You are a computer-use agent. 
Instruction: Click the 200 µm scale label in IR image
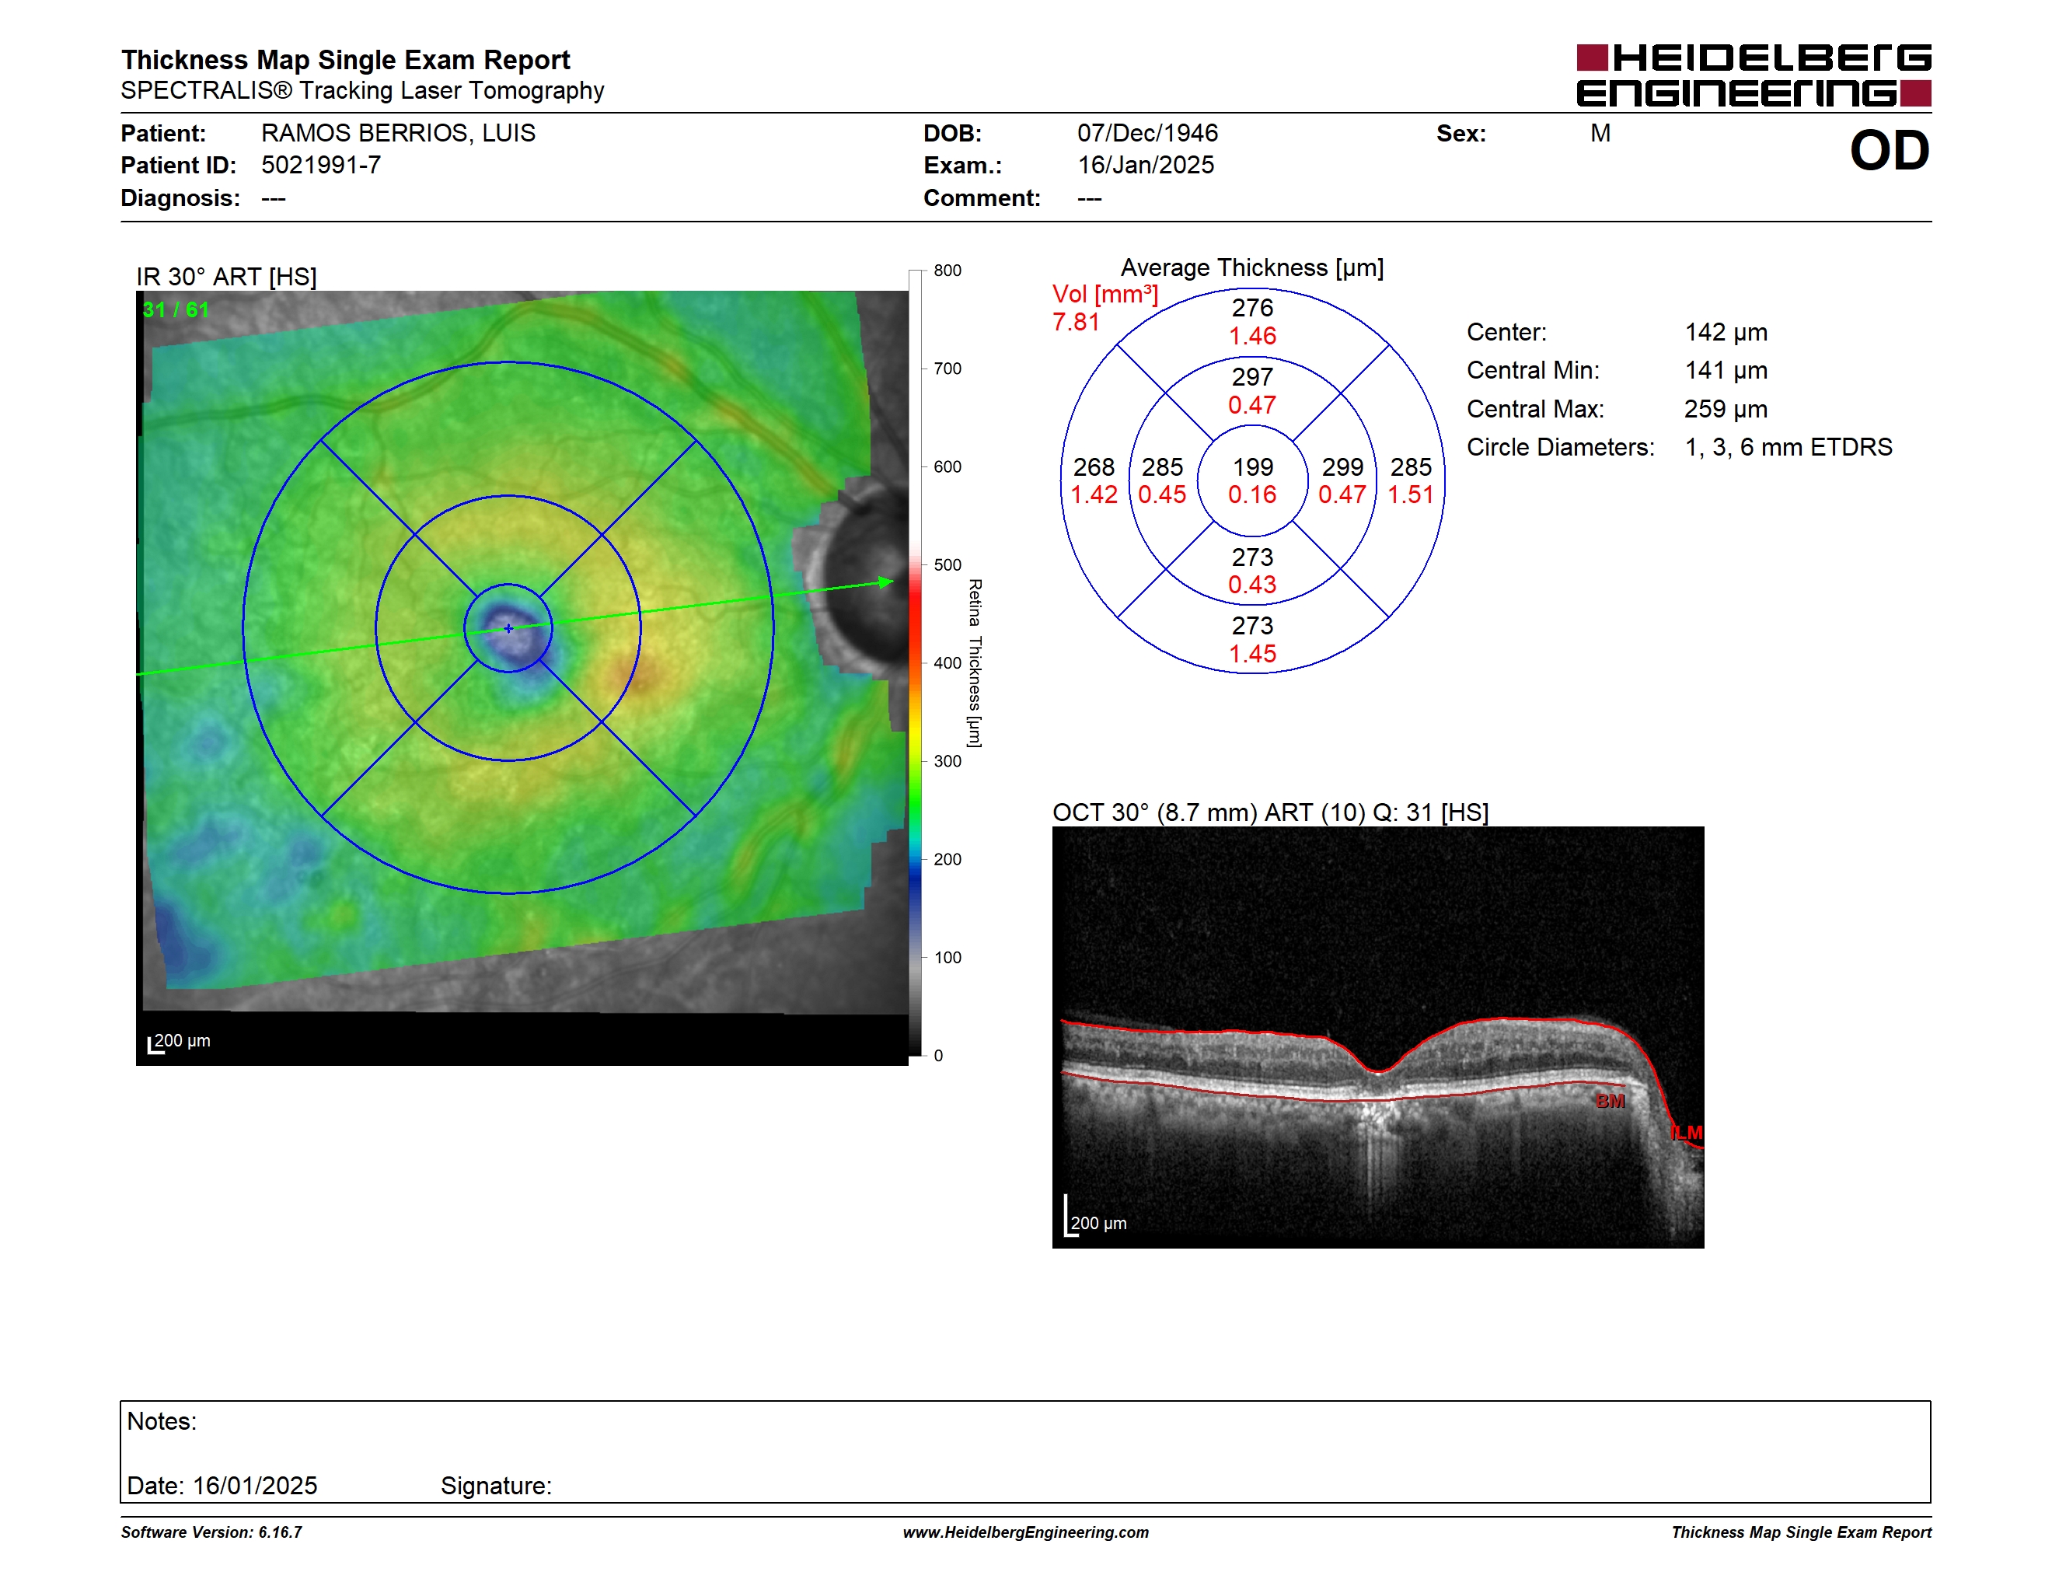coord(181,1041)
